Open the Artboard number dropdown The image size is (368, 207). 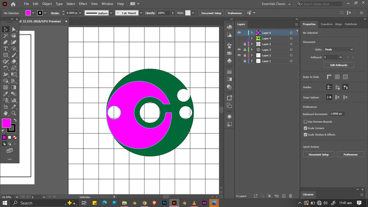[340, 57]
